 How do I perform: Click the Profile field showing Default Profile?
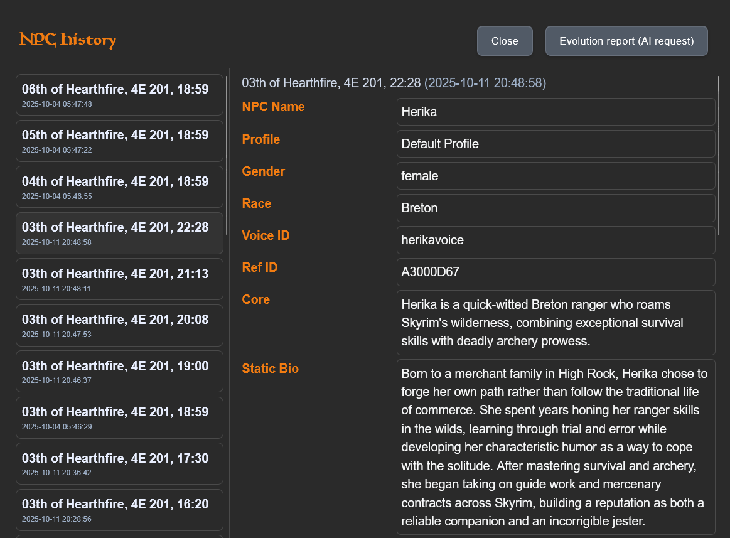[x=556, y=144]
